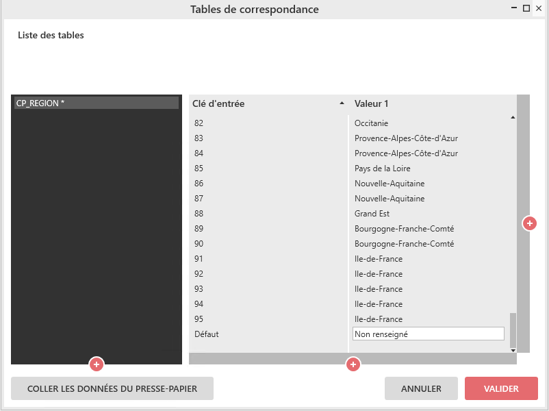549x411 pixels.
Task: Click the plus icon below the table list
Action: point(97,364)
